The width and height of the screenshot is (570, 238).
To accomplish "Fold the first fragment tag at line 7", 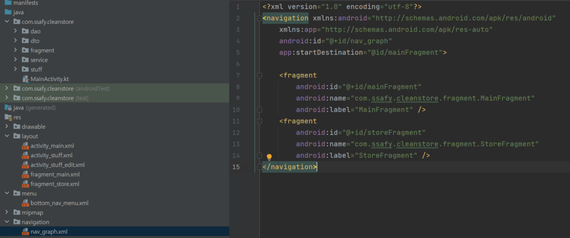I will (x=259, y=75).
